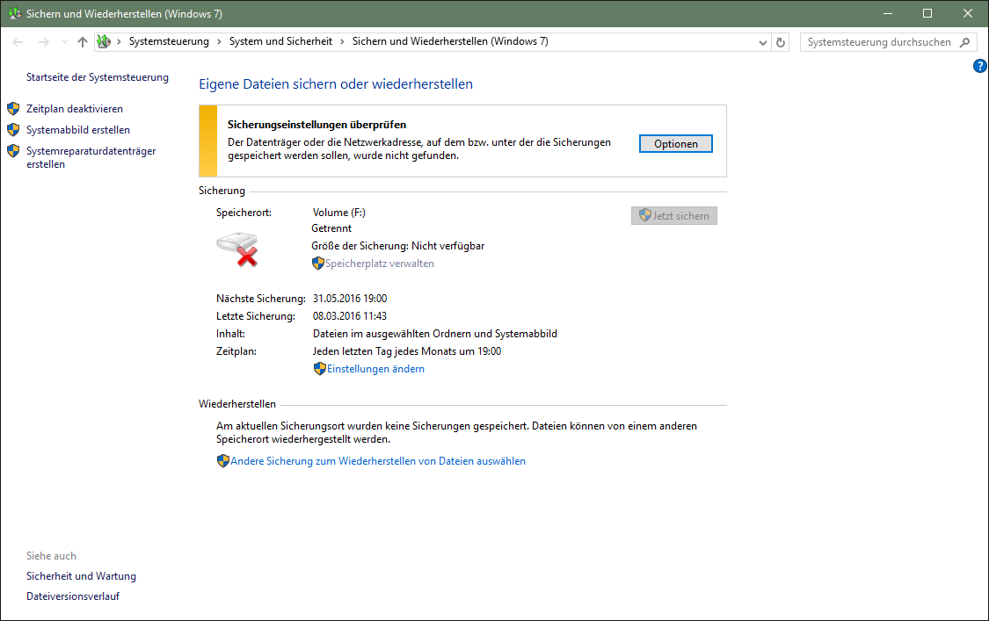Open help with blue question mark
Viewport: 989px width, 621px height.
979,66
